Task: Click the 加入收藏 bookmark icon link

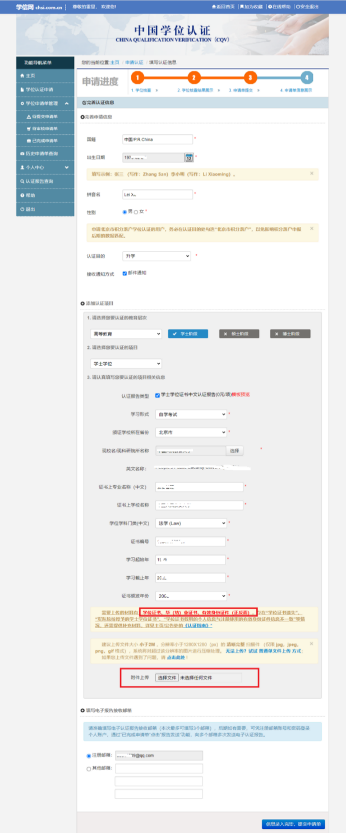Action: point(250,7)
